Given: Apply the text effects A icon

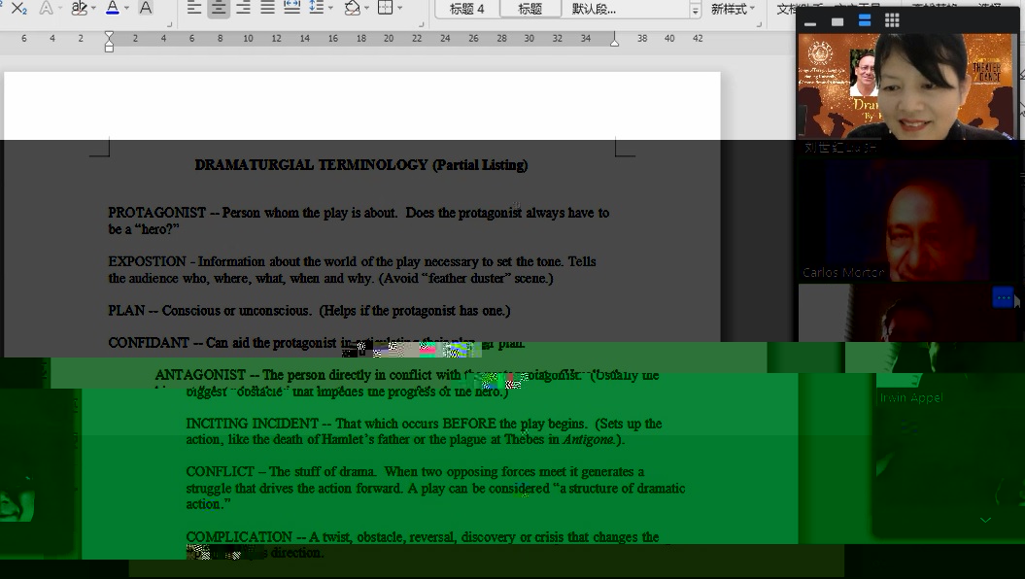Looking at the screenshot, I should [46, 8].
